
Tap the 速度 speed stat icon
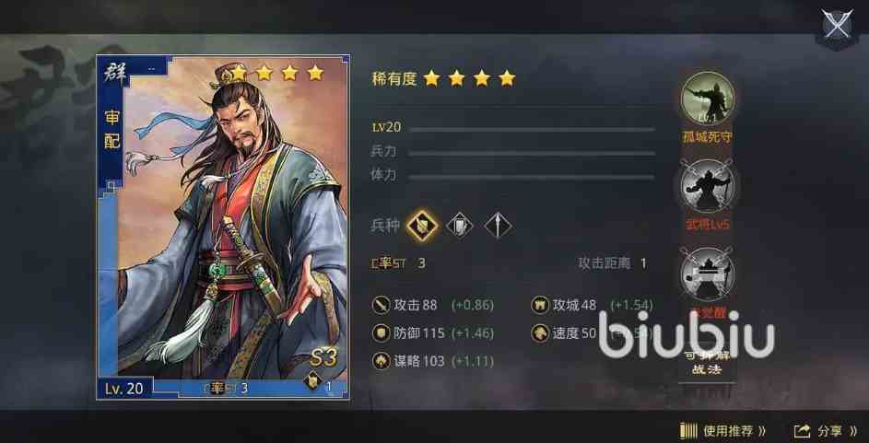[540, 333]
